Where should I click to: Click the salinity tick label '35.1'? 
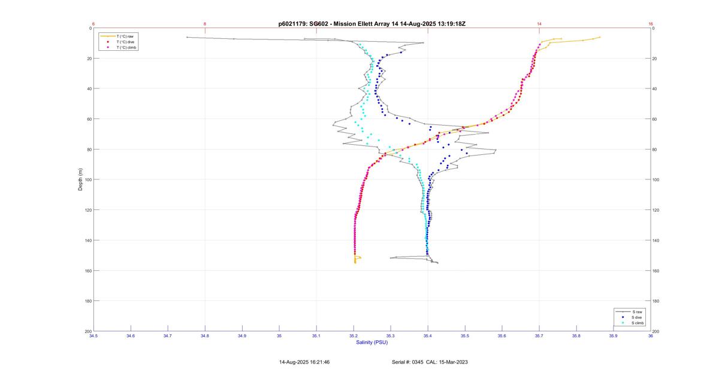click(x=316, y=336)
